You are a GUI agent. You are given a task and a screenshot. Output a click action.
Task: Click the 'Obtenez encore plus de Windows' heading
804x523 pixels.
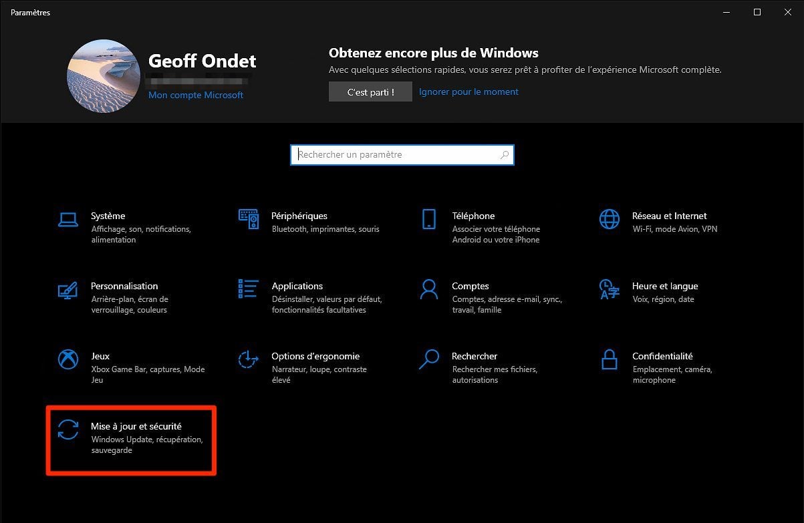434,53
